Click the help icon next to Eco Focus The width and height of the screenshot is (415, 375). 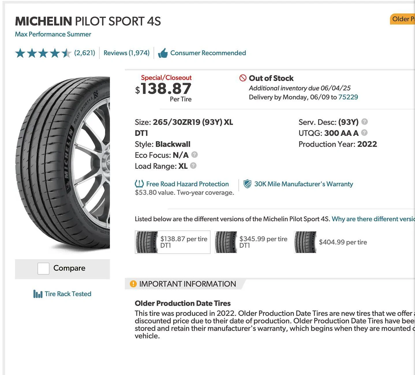click(x=195, y=155)
